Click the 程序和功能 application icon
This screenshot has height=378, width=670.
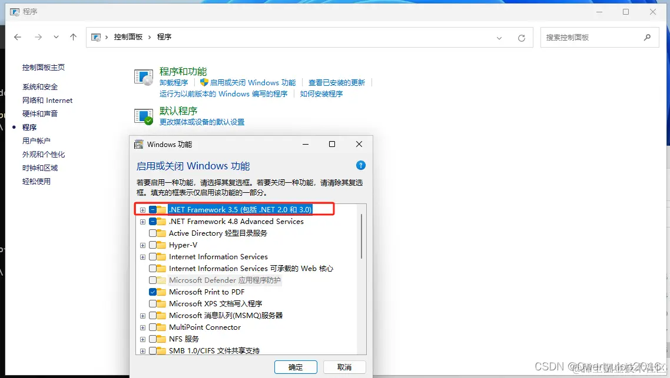[x=143, y=76]
